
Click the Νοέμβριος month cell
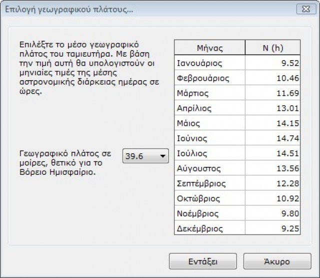(x=209, y=213)
